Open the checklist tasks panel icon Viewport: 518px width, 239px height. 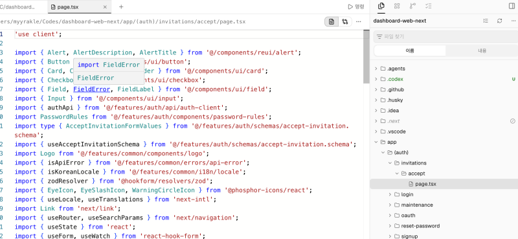click(x=429, y=6)
